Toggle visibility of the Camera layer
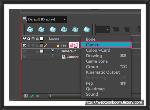The height and width of the screenshot is (110, 150). [24, 57]
